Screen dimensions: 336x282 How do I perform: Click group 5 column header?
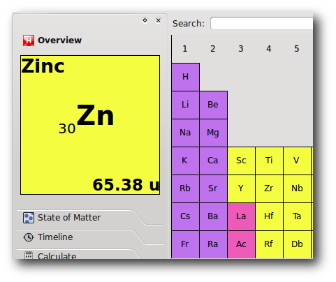pyautogui.click(x=296, y=49)
